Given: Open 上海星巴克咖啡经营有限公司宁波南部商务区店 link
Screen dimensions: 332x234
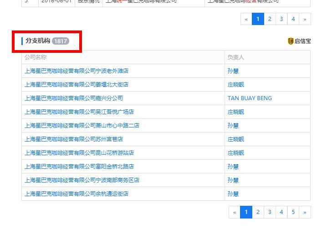Looking at the screenshot, I should 82,180.
